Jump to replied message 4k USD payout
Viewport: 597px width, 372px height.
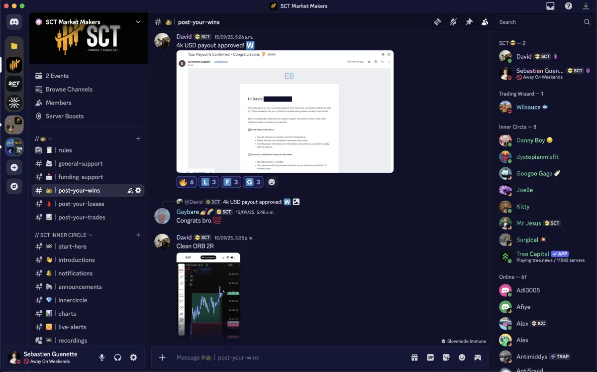tap(253, 202)
